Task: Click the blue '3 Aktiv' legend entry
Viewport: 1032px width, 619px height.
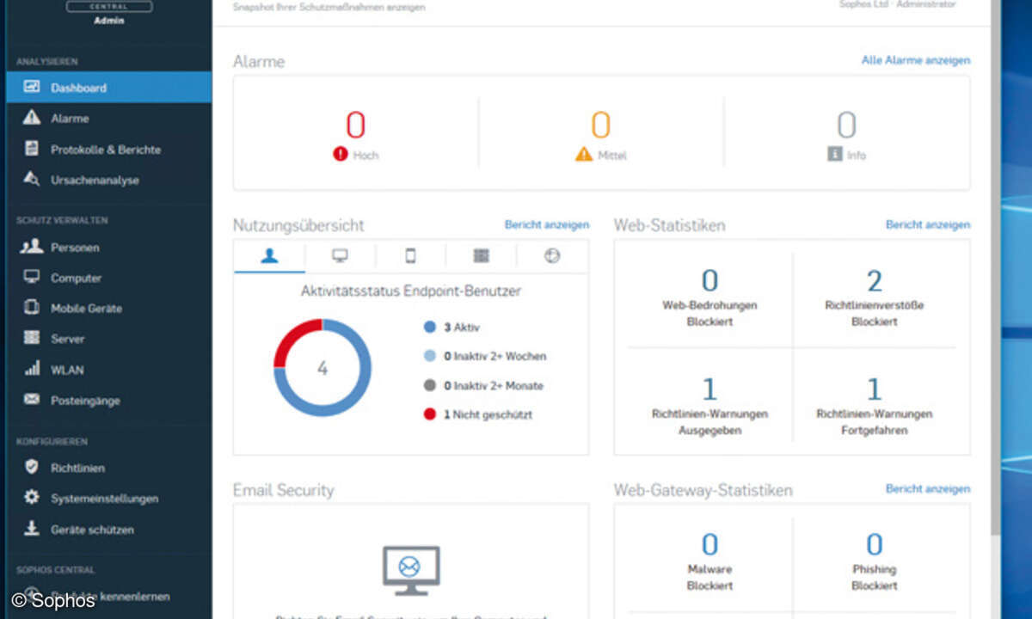Action: 452,328
